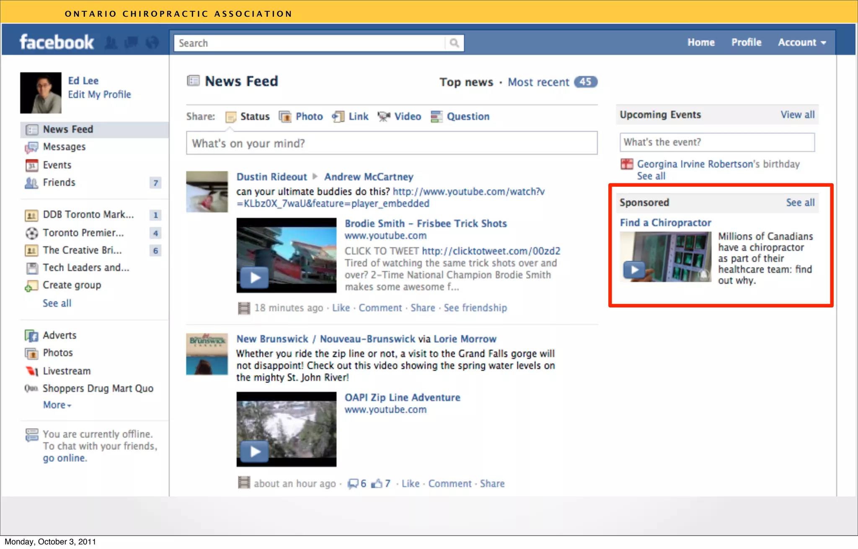Click the What's on your mind field
Screen dimensions: 858x549
click(391, 143)
